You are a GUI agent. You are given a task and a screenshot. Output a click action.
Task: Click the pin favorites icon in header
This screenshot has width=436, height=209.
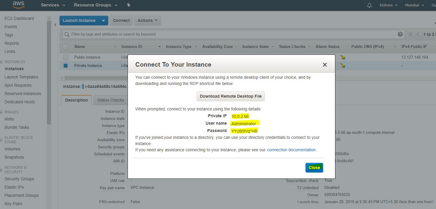(128, 5)
